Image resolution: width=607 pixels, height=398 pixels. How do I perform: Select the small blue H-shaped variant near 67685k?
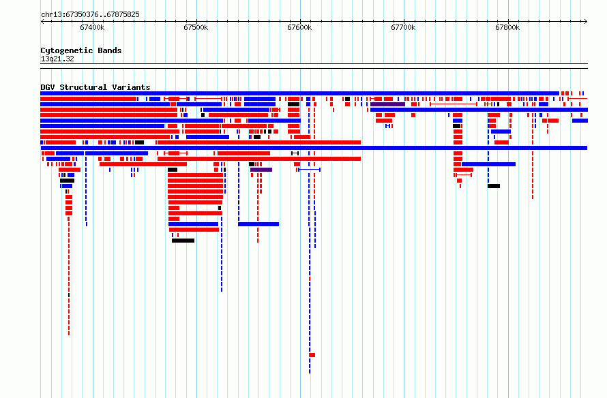[x=387, y=126]
